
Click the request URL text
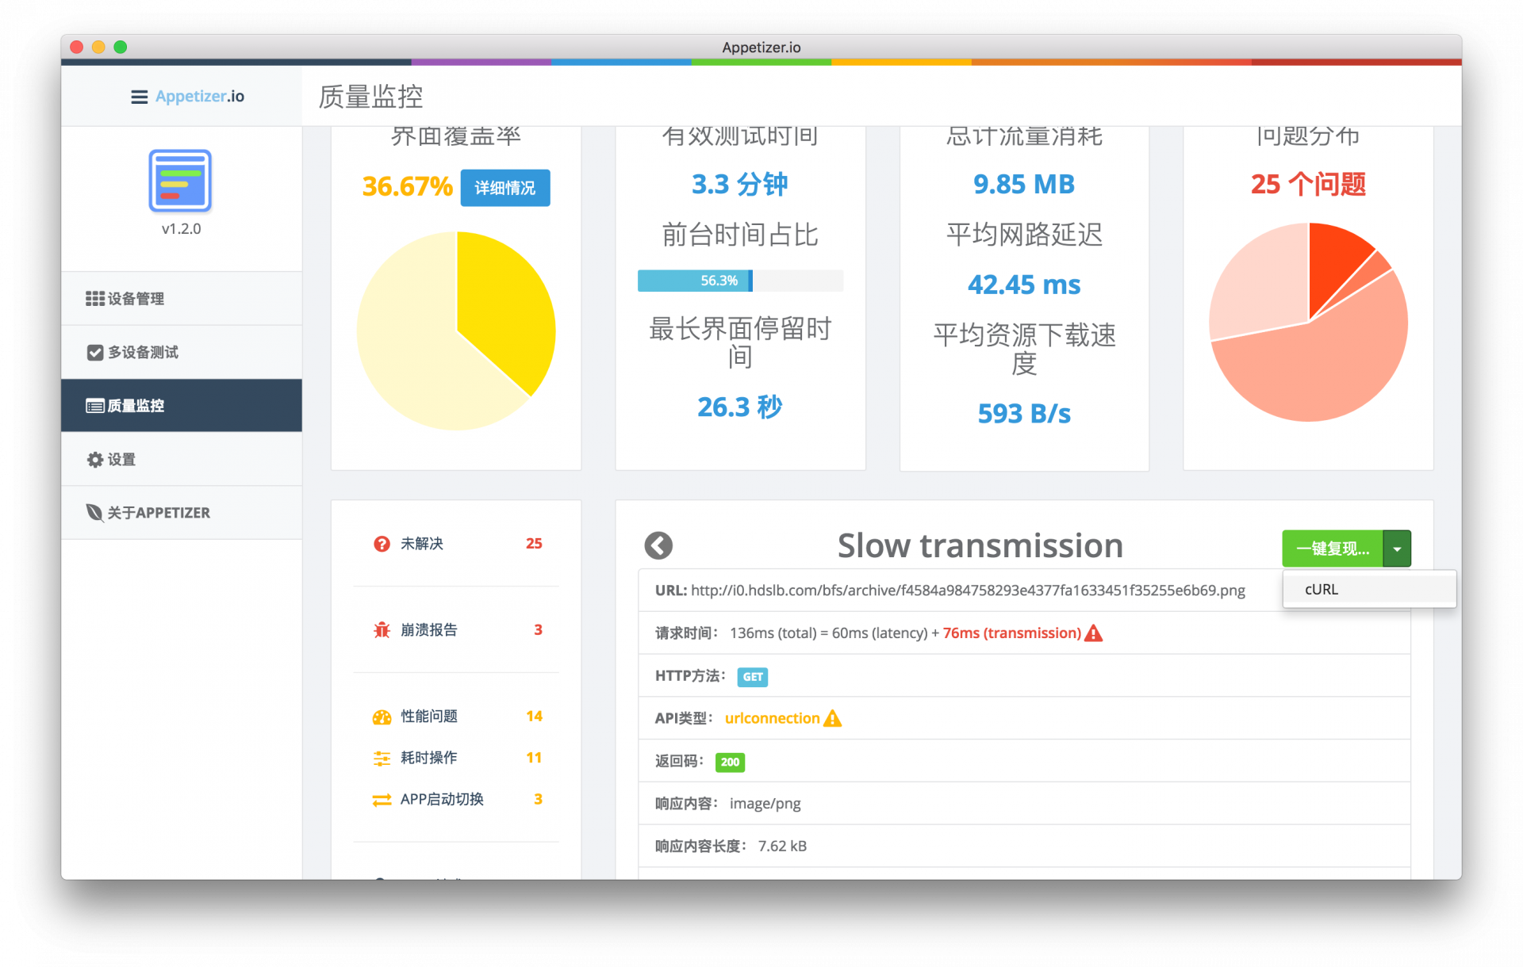(x=968, y=591)
